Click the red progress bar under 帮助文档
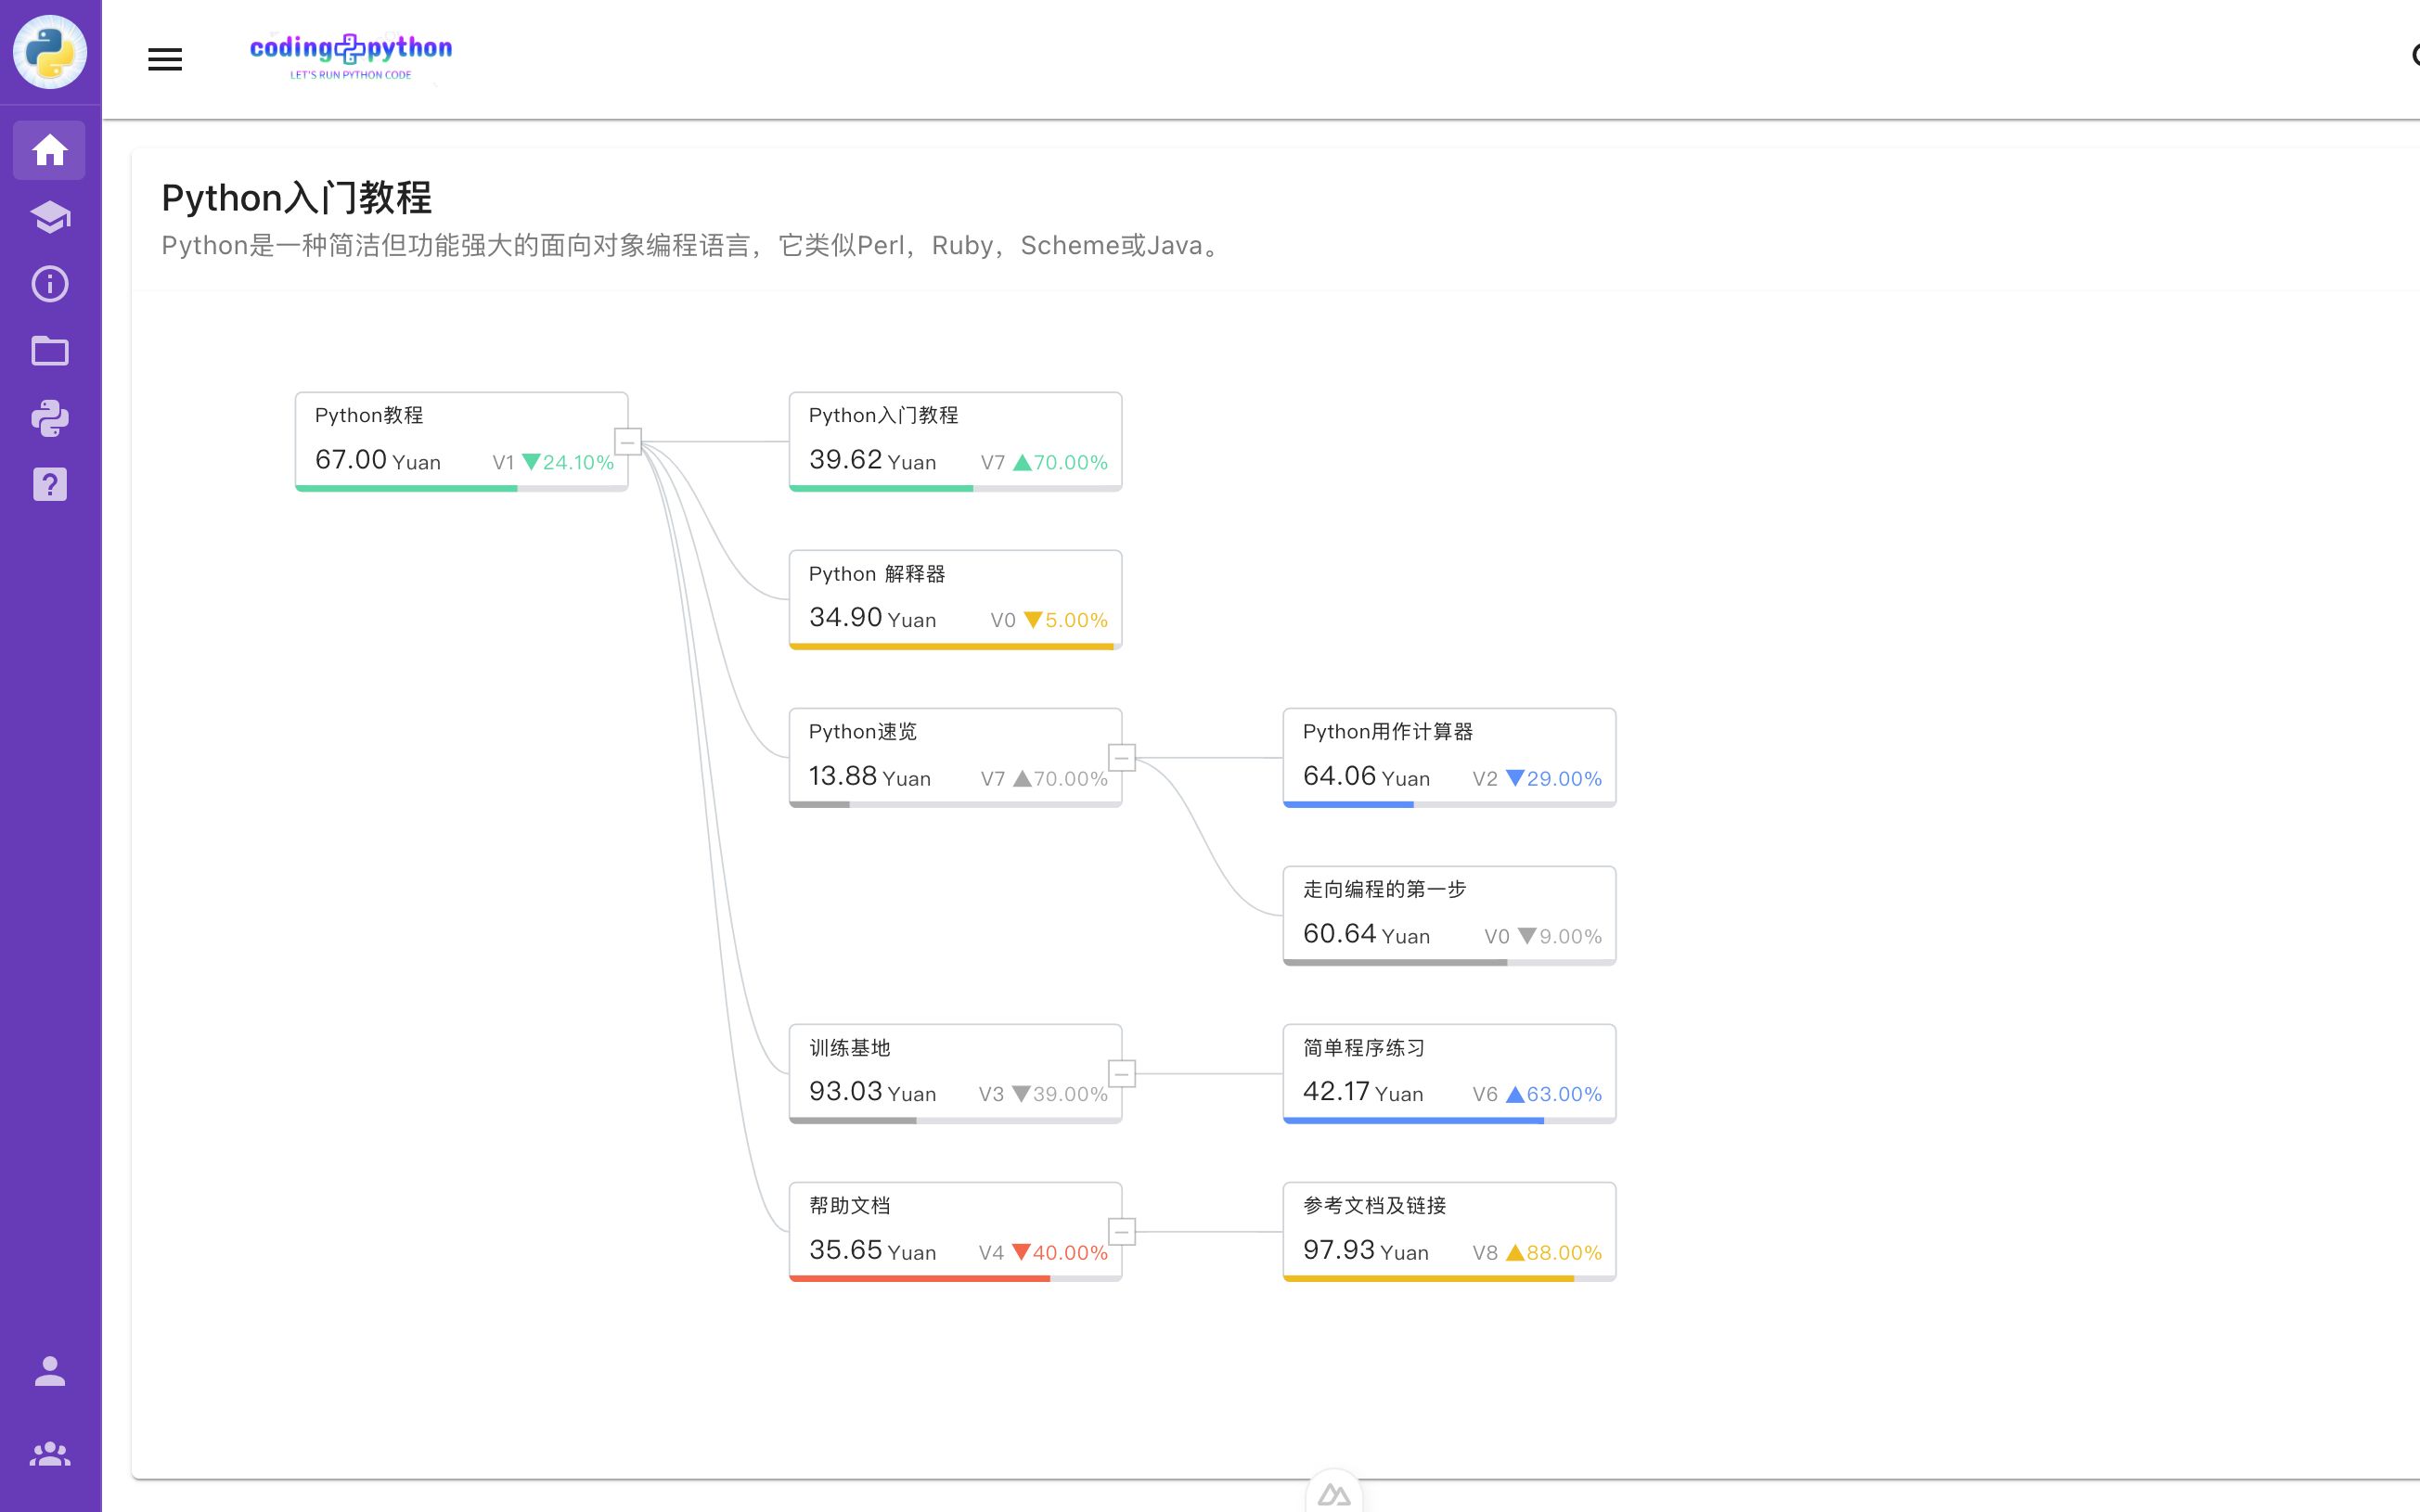 (x=920, y=1278)
